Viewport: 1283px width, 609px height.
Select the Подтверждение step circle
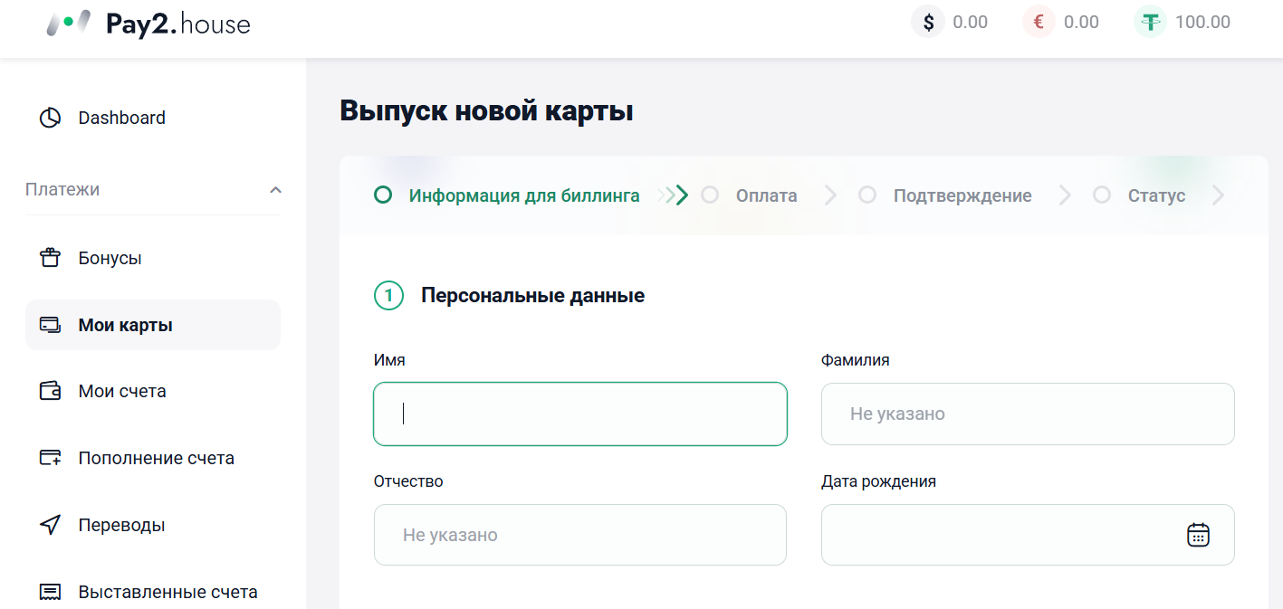pos(867,195)
